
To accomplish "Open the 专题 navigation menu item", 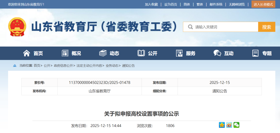I will [267, 53].
